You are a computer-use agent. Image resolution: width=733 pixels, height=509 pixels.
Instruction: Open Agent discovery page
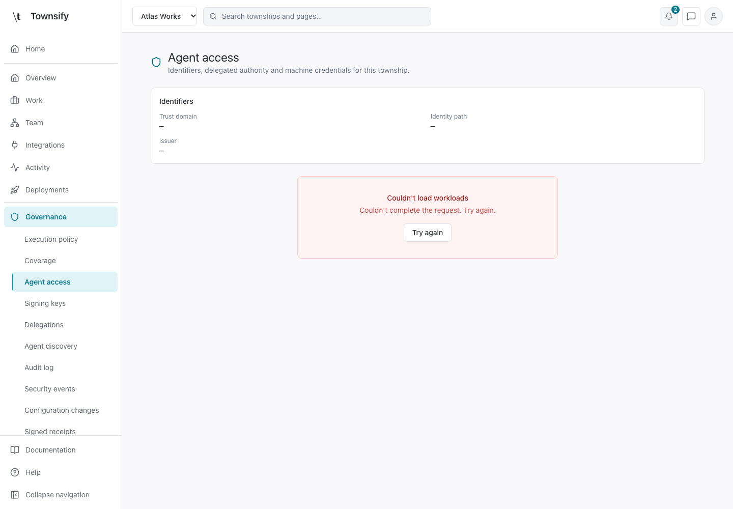coord(65,346)
